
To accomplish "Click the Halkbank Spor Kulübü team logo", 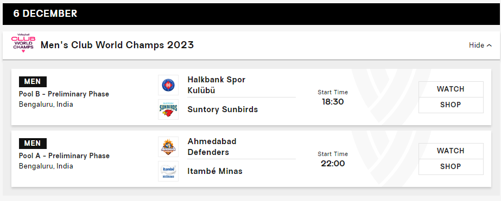I will (168, 85).
